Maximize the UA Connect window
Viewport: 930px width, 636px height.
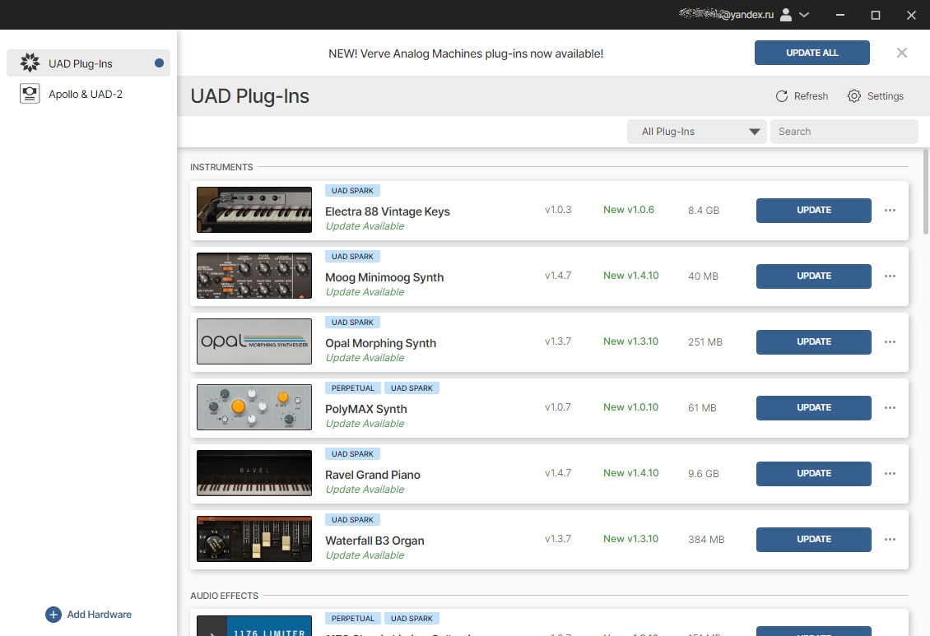[x=876, y=15]
